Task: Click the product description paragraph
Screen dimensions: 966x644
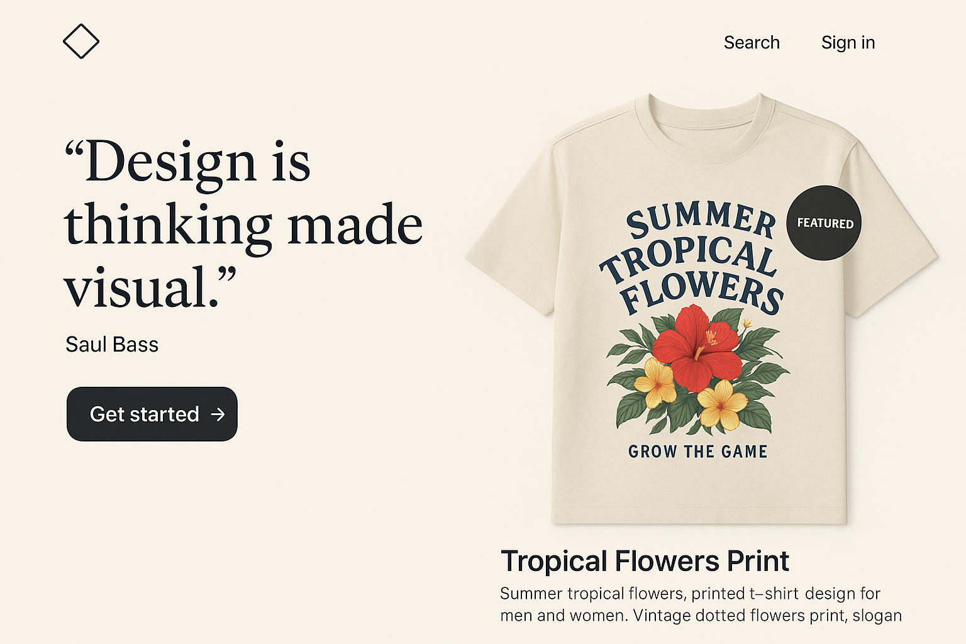Action: (701, 604)
